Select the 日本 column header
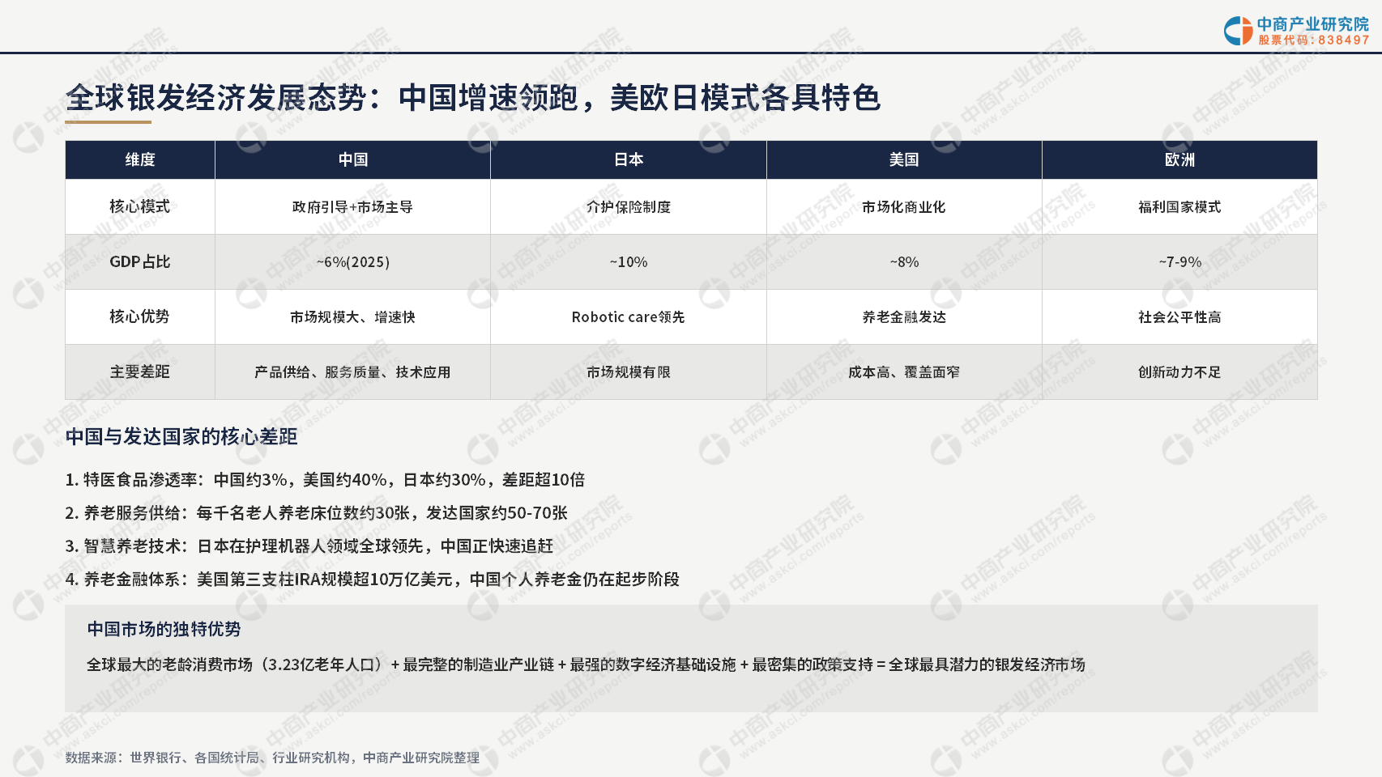The height and width of the screenshot is (777, 1382). pos(629,159)
